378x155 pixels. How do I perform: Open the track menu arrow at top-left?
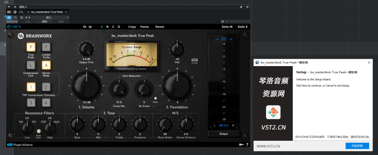(x=9, y=7)
